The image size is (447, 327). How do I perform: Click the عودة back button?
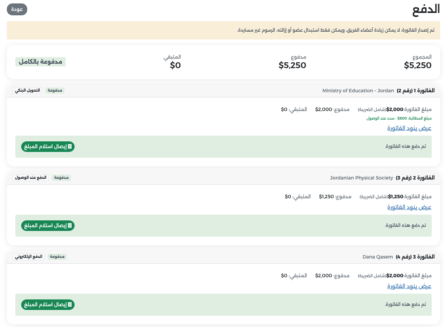point(17,9)
